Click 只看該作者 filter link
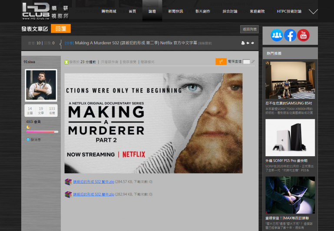Image resolution: width=334 pixels, height=231 pixels. click(109, 62)
